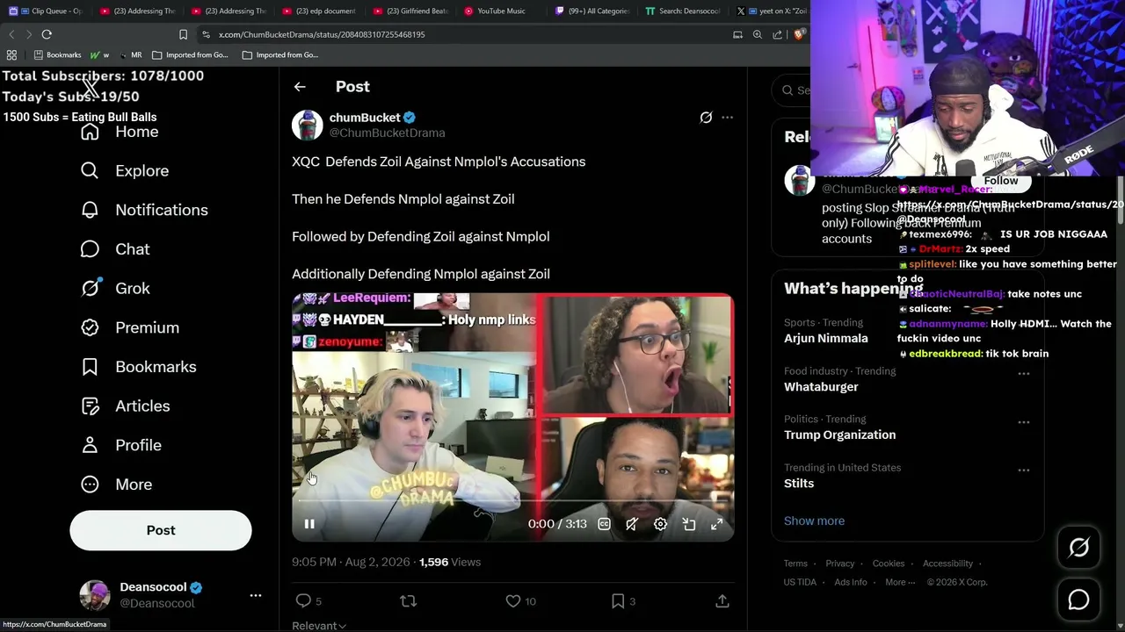Open the browser zoom magnifier icon

758,34
